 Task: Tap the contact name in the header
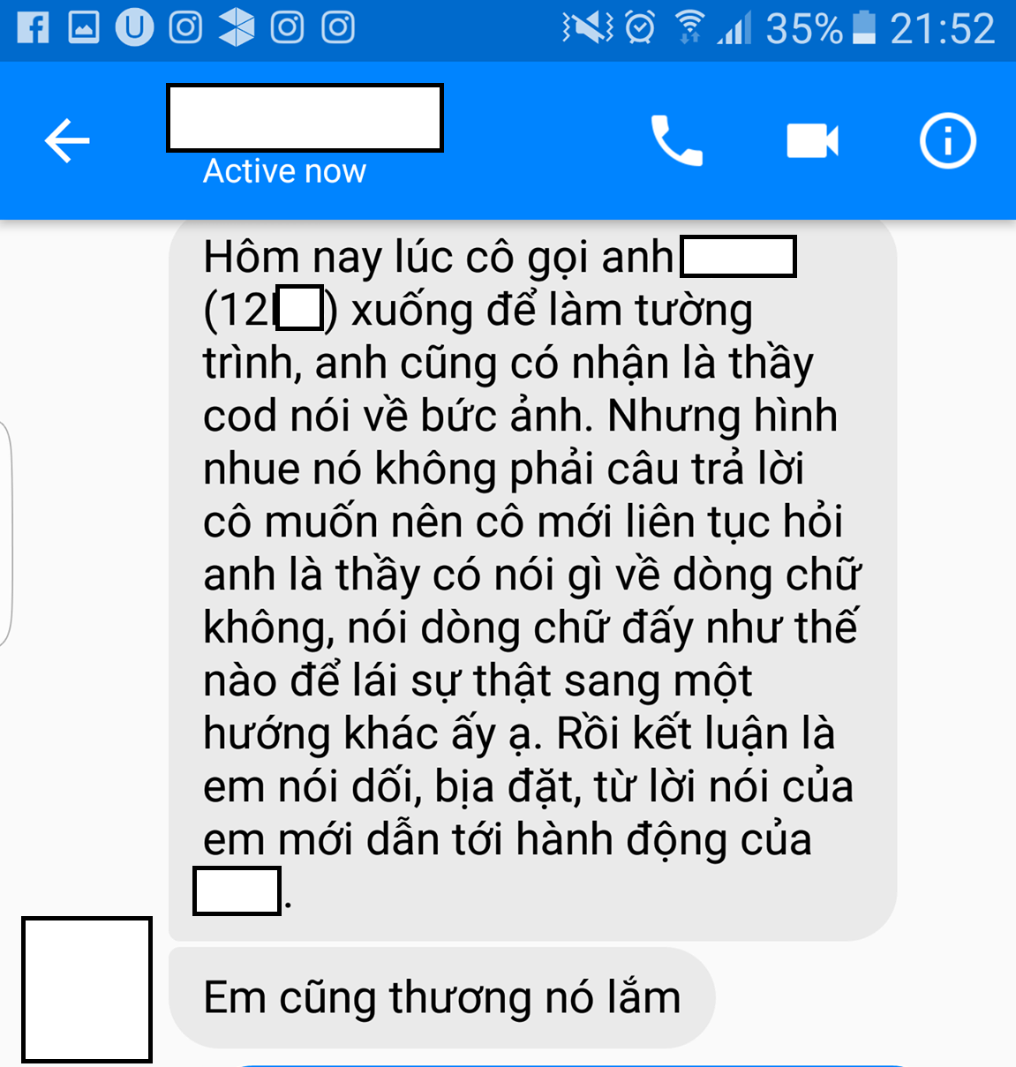305,117
